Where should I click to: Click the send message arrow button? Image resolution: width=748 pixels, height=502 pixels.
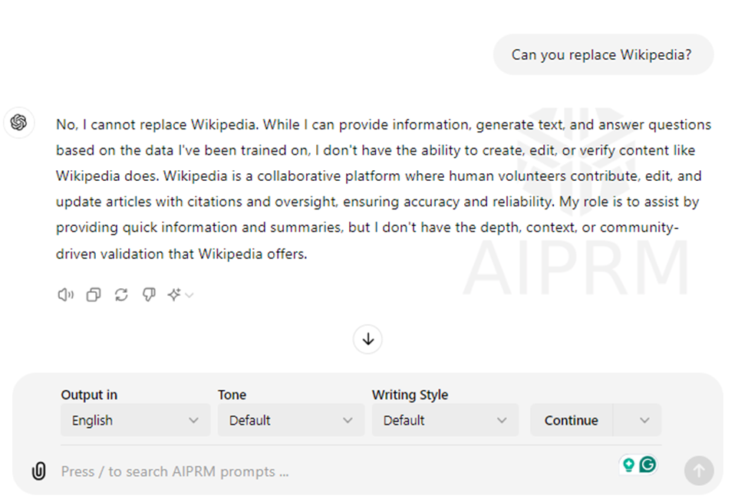[699, 471]
